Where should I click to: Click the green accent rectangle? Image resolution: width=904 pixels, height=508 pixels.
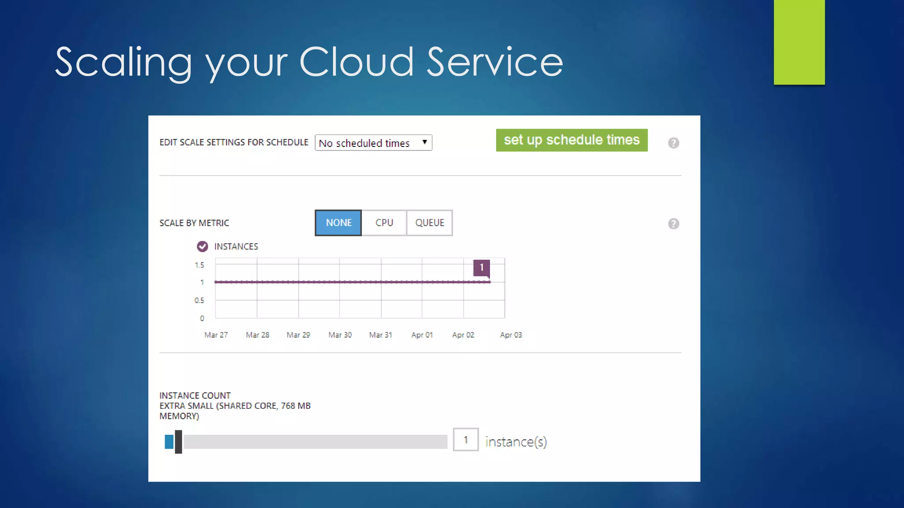coord(799,42)
